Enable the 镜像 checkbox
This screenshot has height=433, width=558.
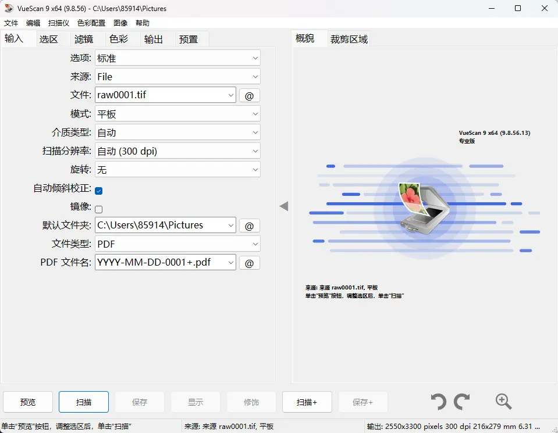[x=99, y=209]
